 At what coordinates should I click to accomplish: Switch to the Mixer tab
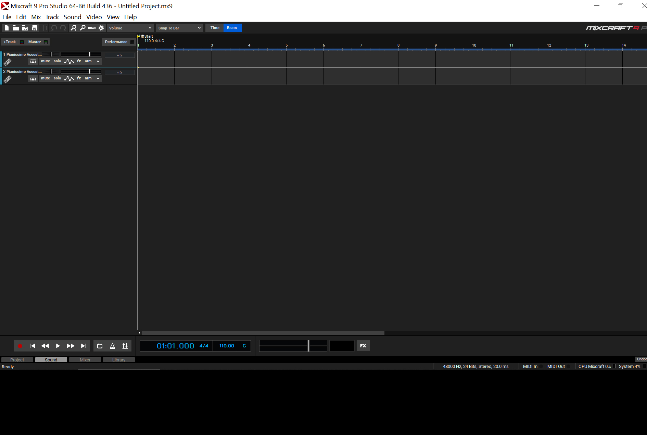click(x=85, y=360)
